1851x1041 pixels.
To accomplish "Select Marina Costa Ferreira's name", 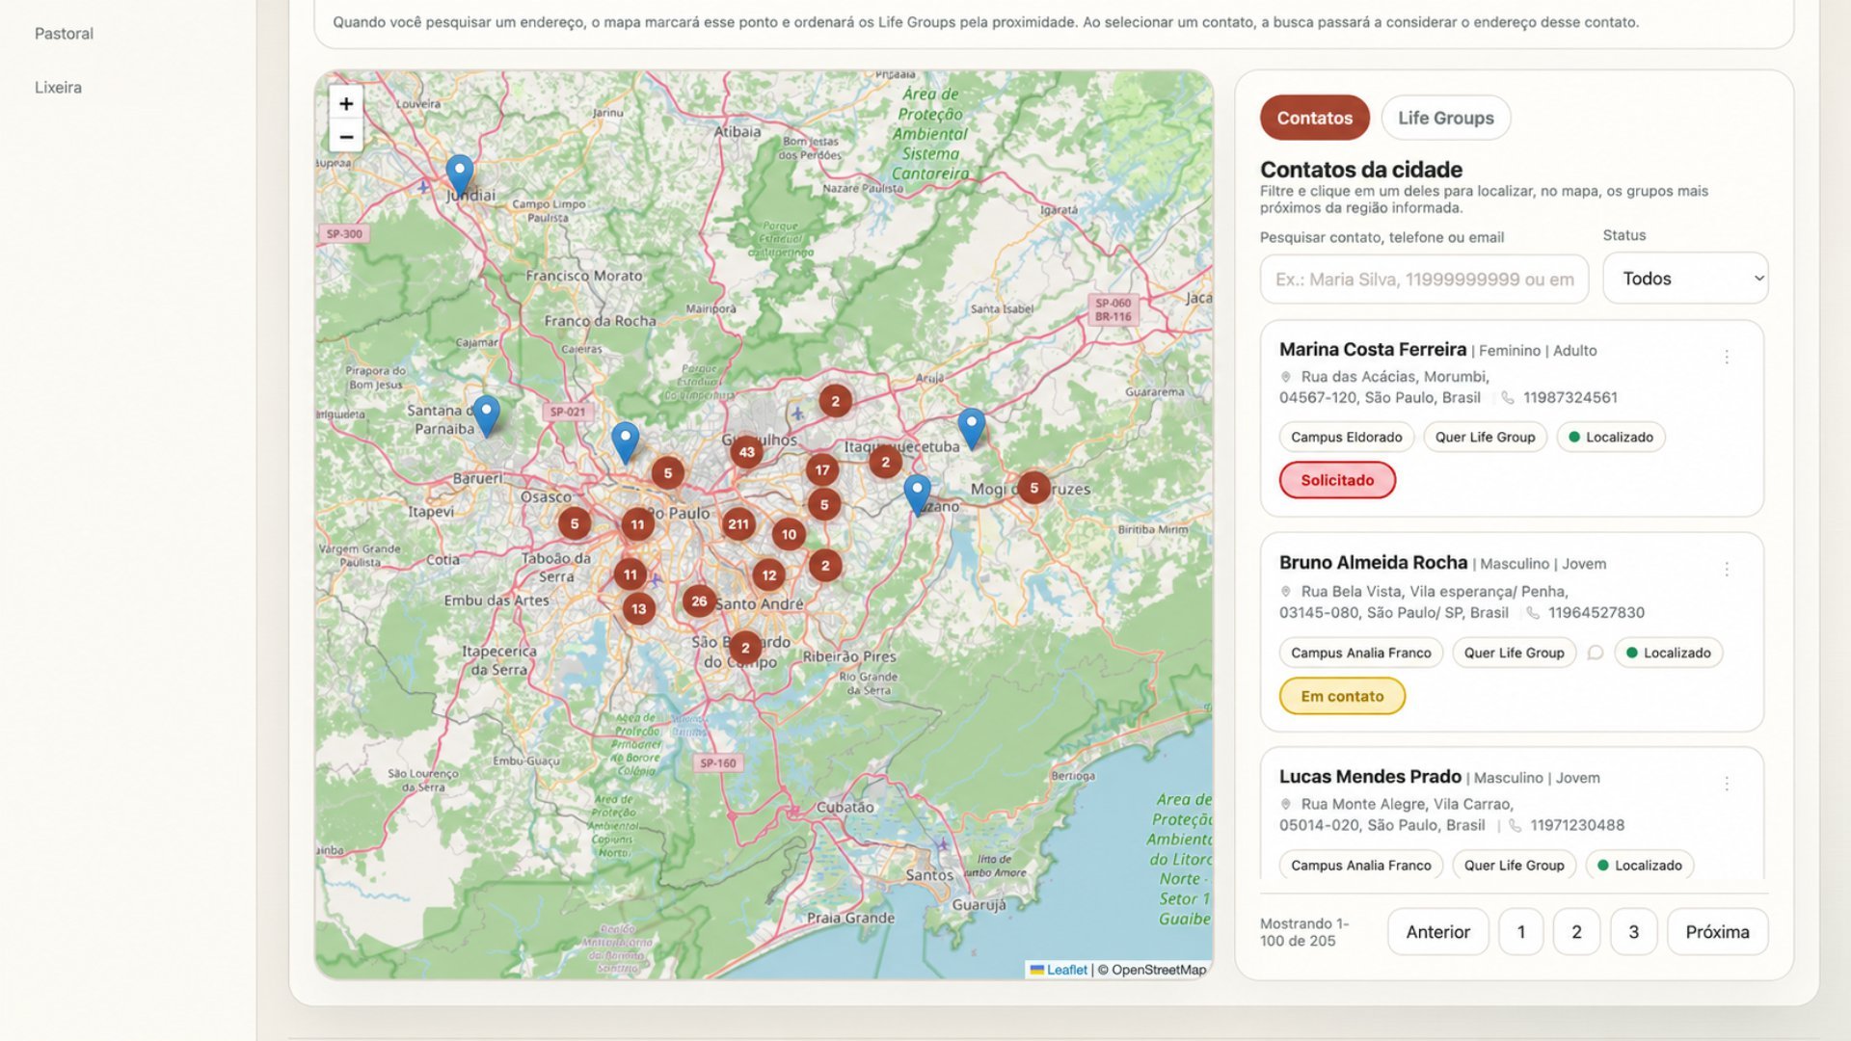I will coord(1373,350).
